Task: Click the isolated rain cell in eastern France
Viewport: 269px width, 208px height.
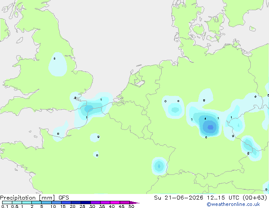Action: point(159,166)
